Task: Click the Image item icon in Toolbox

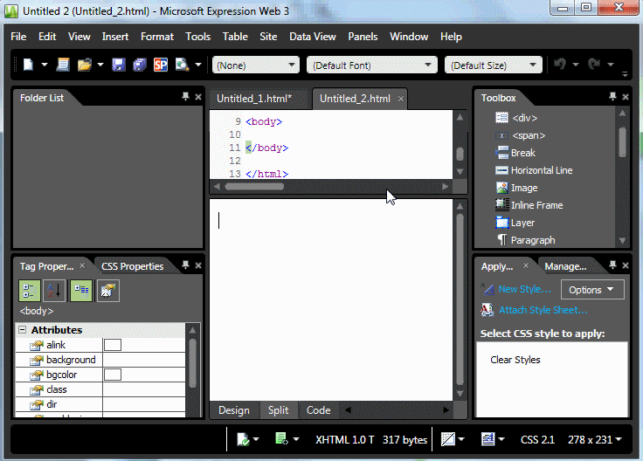Action: [x=501, y=188]
